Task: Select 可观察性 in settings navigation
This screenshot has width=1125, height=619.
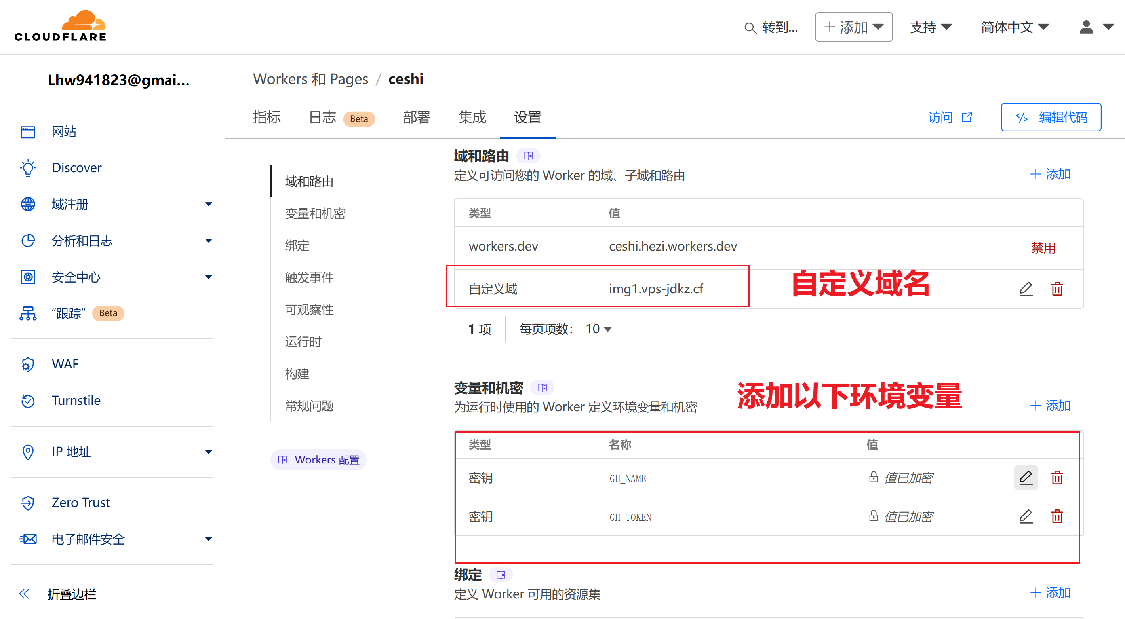Action: [309, 310]
